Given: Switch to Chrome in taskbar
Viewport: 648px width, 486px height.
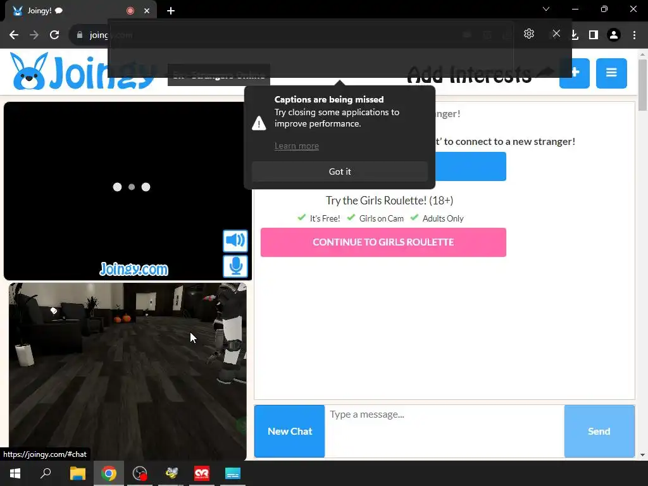Looking at the screenshot, I should click(x=109, y=473).
